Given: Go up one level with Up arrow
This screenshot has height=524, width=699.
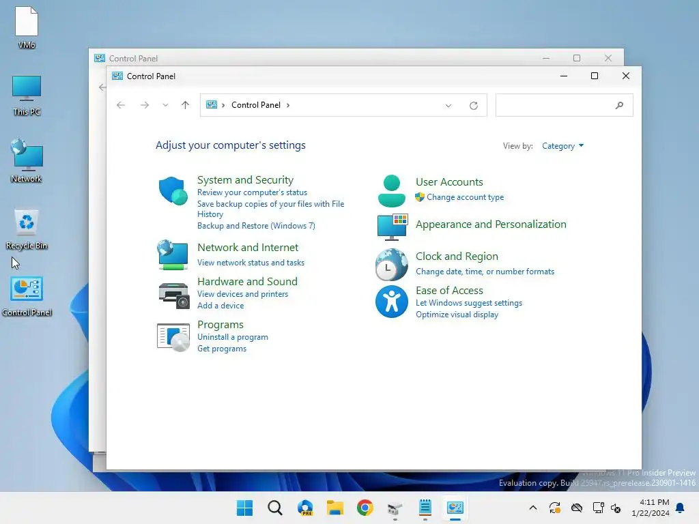Looking at the screenshot, I should click(x=186, y=105).
